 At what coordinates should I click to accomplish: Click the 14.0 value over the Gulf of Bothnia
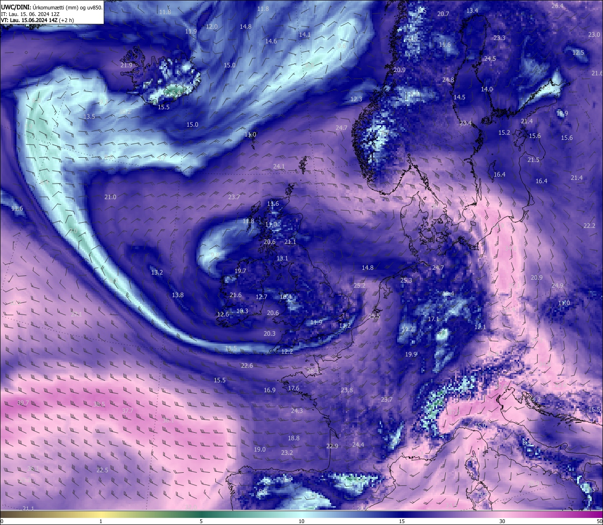pos(487,89)
